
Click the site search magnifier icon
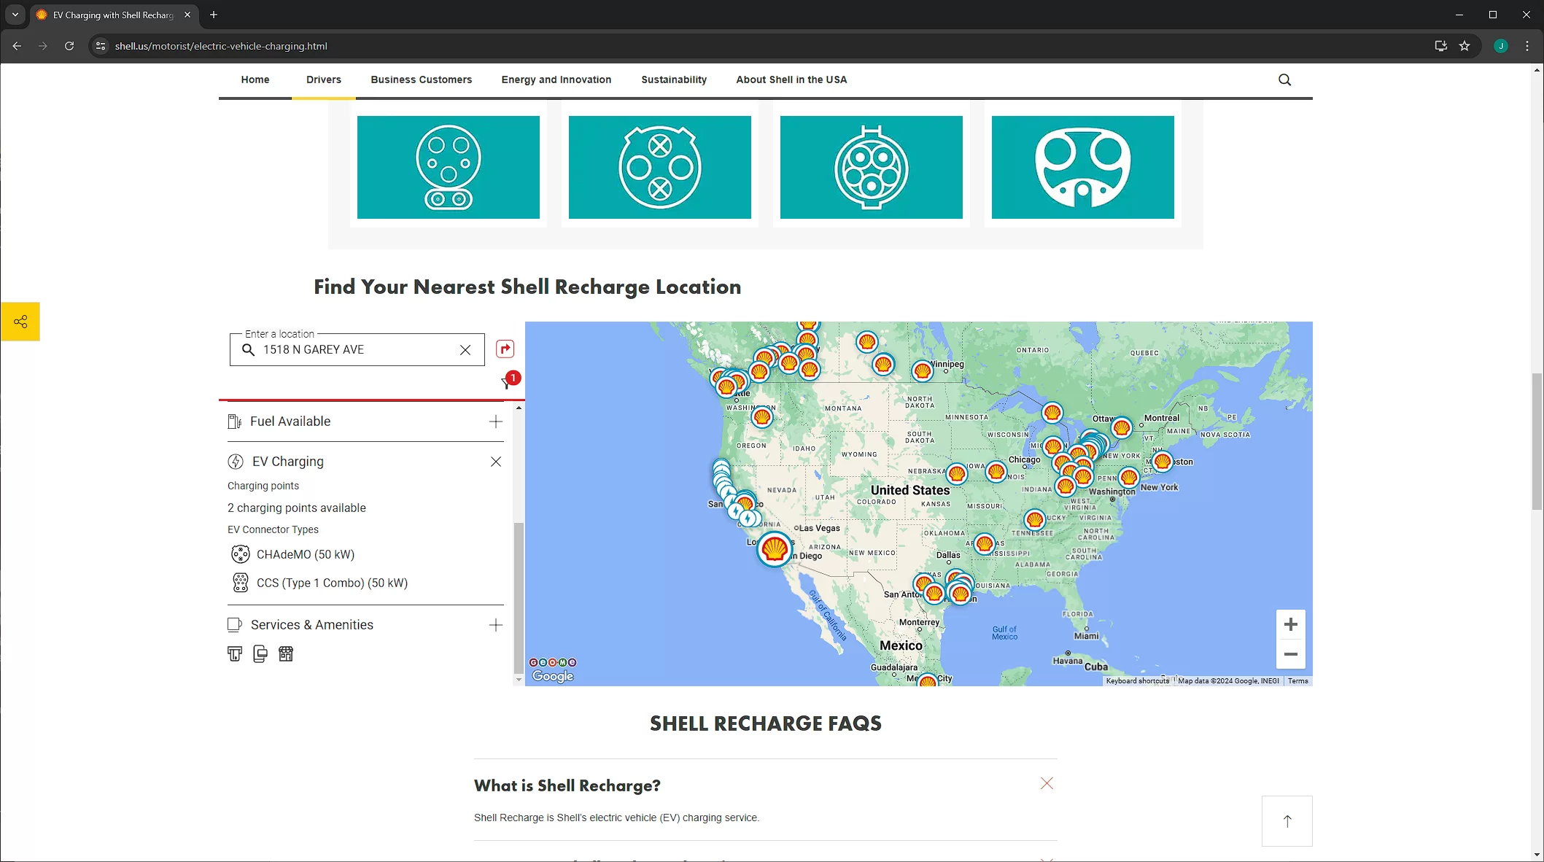pyautogui.click(x=1284, y=80)
